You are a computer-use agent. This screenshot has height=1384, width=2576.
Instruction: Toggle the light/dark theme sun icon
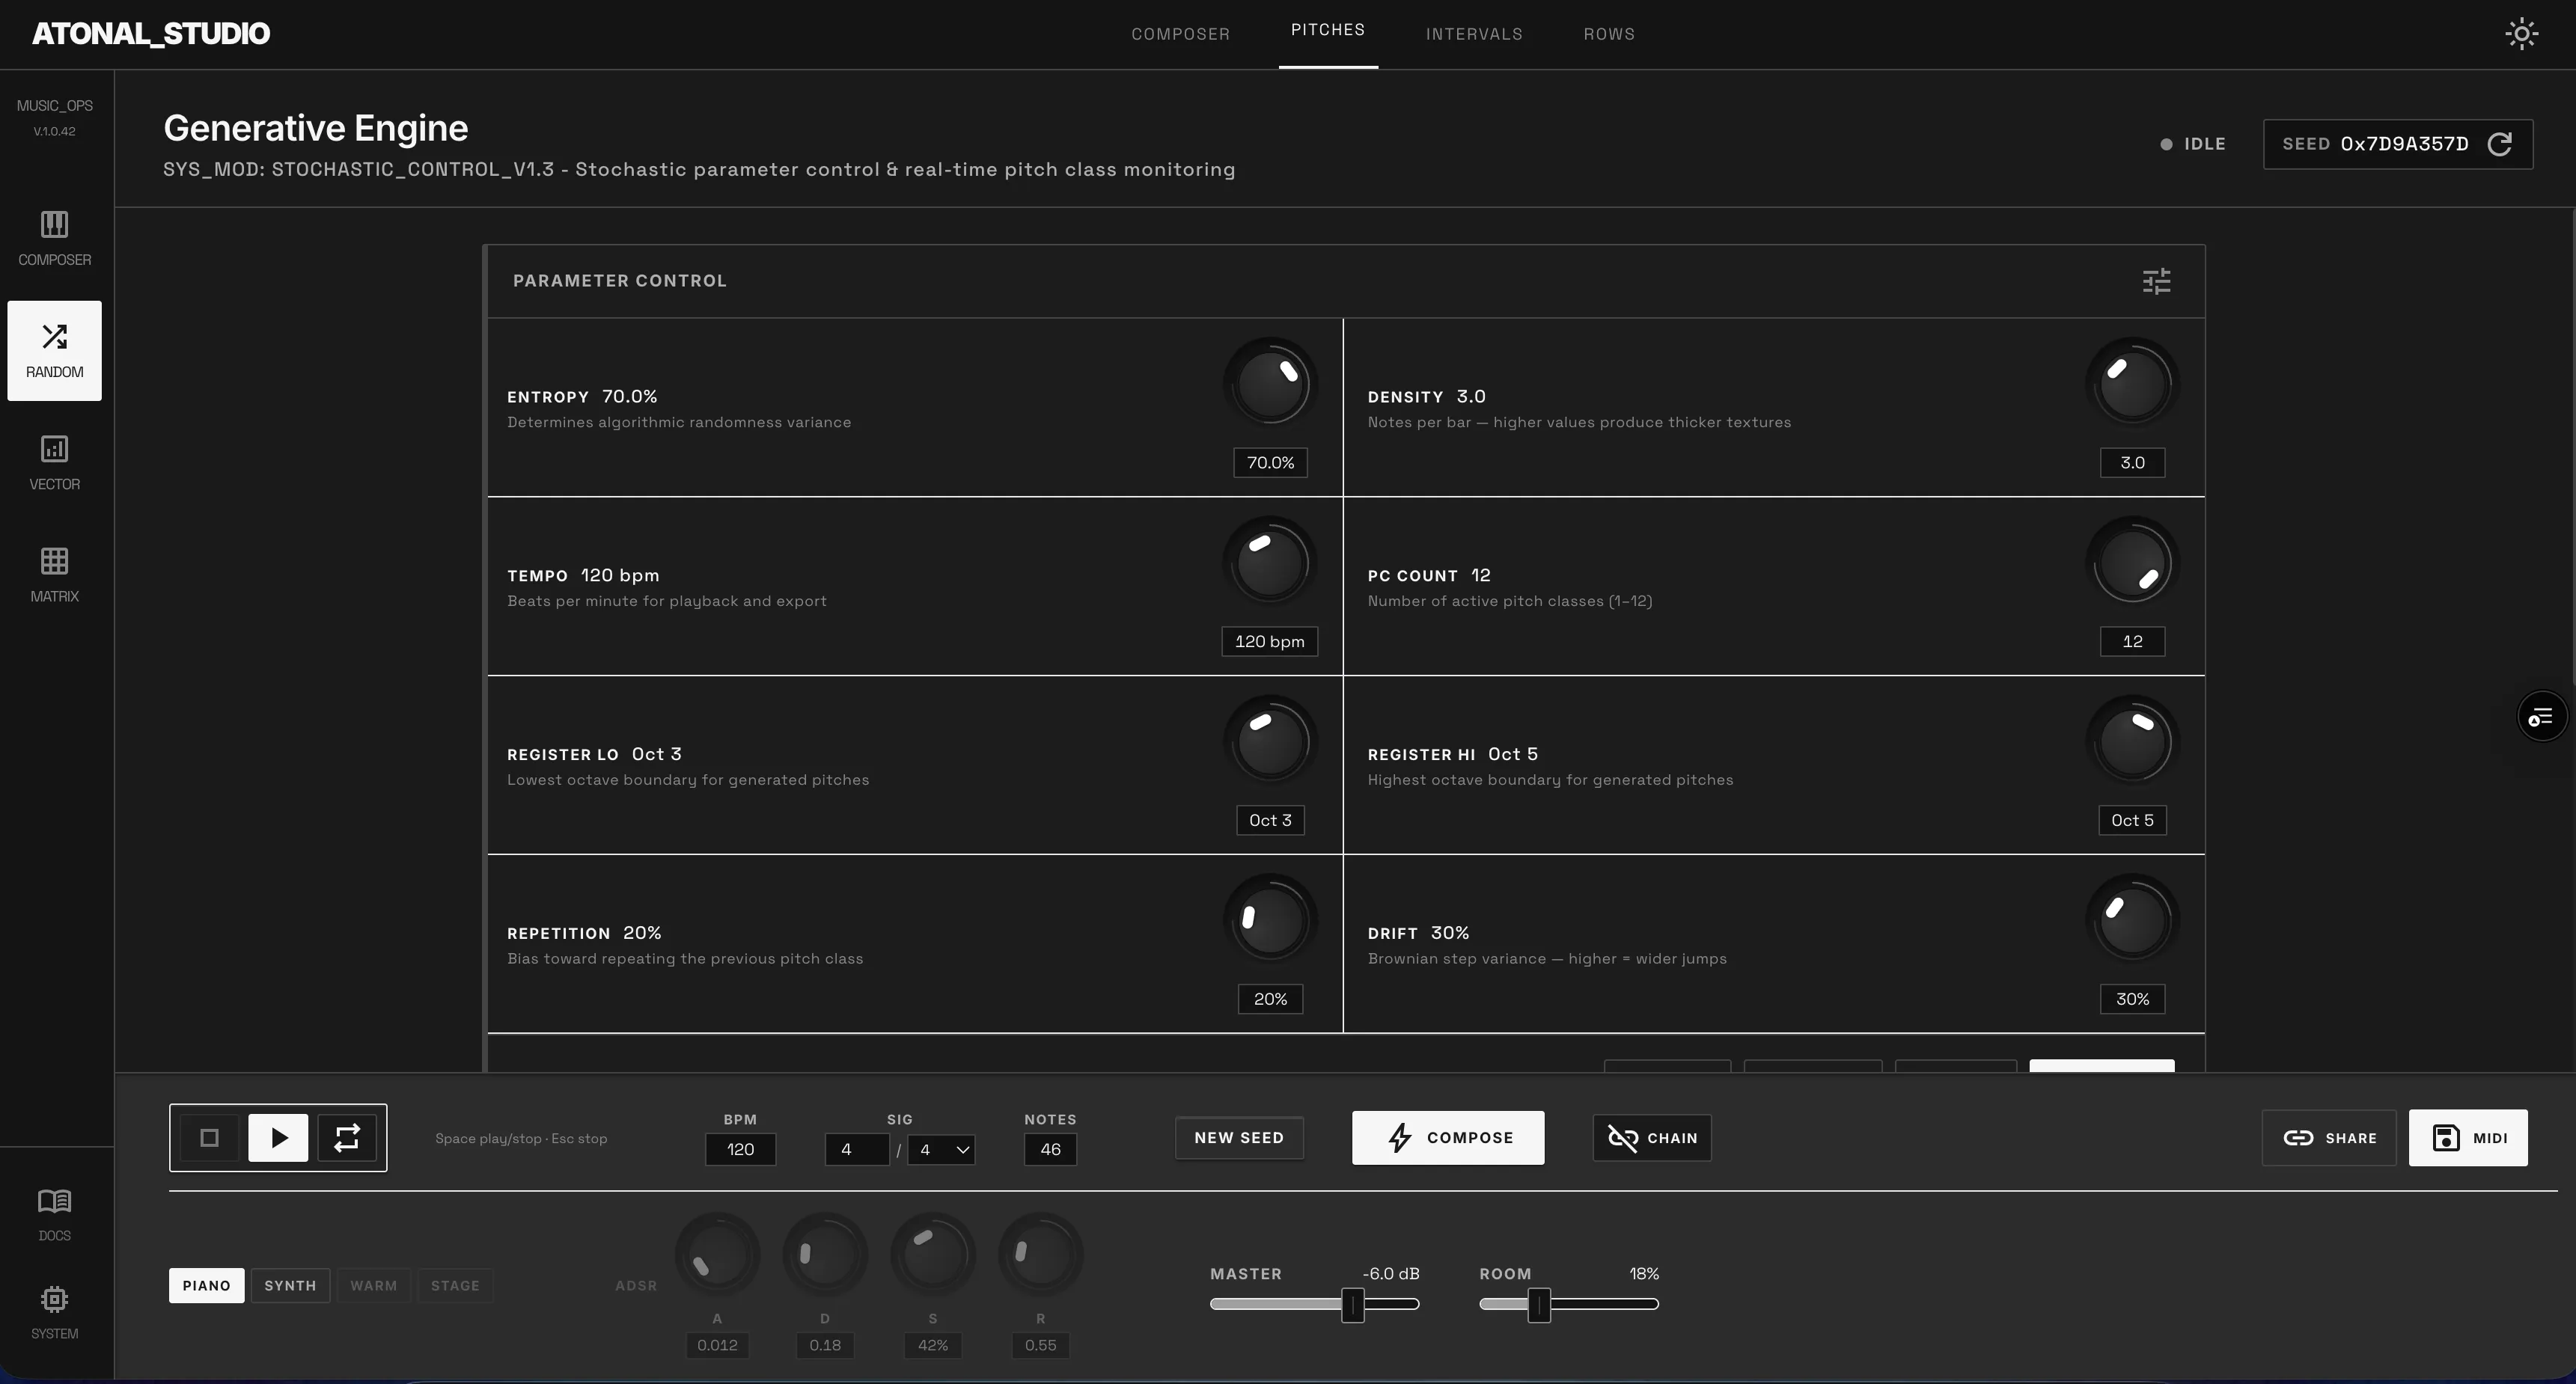coord(2521,33)
